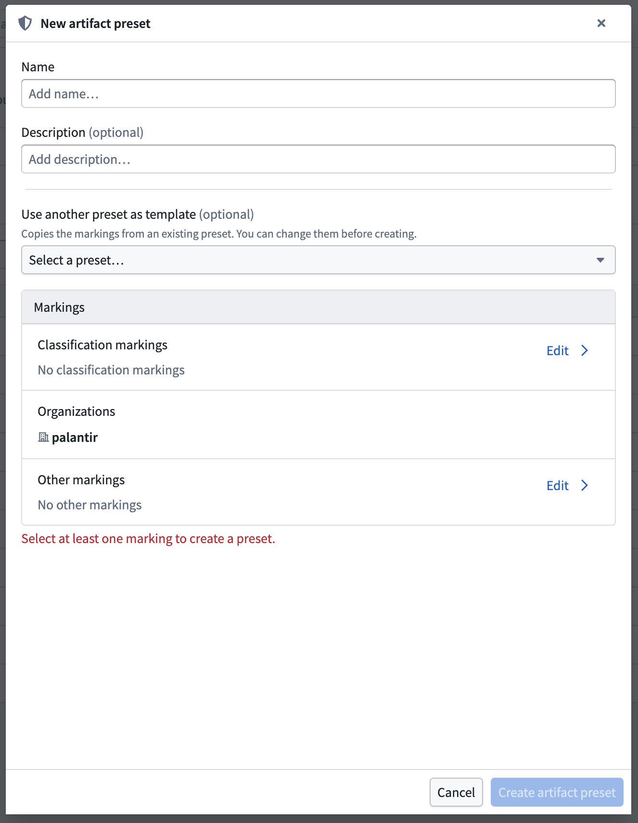Click the palantir organization building icon
The image size is (638, 823).
click(43, 437)
